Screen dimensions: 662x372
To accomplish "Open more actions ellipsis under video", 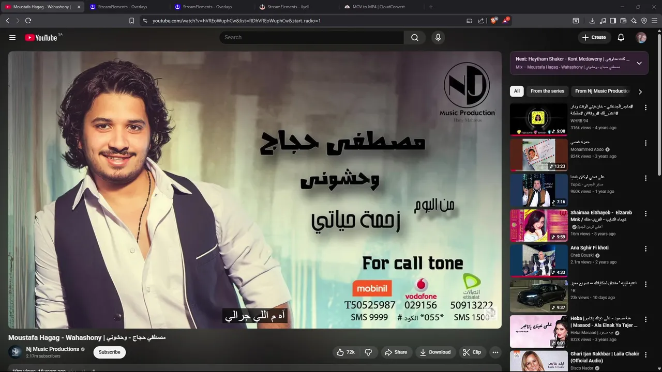I will 495,352.
